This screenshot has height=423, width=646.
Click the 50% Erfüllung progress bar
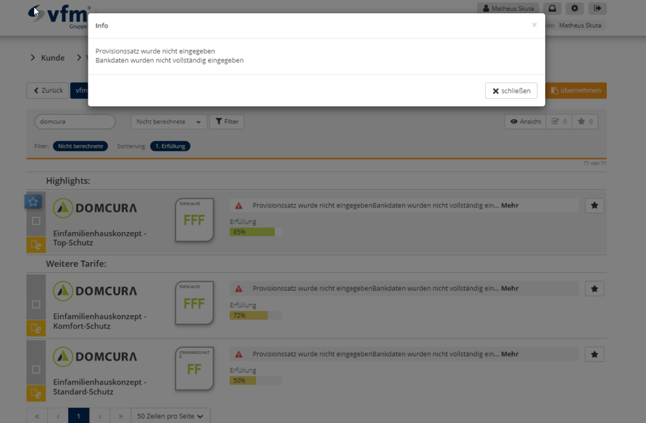pyautogui.click(x=256, y=381)
